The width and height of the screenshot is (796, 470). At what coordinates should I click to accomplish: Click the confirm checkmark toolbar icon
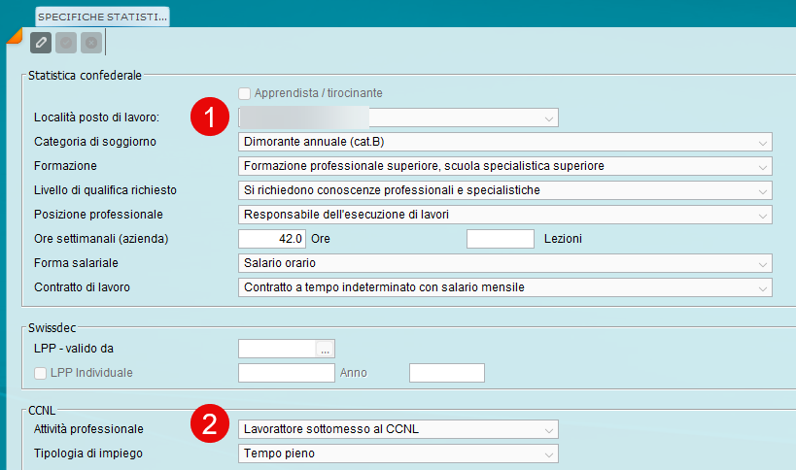(x=66, y=43)
